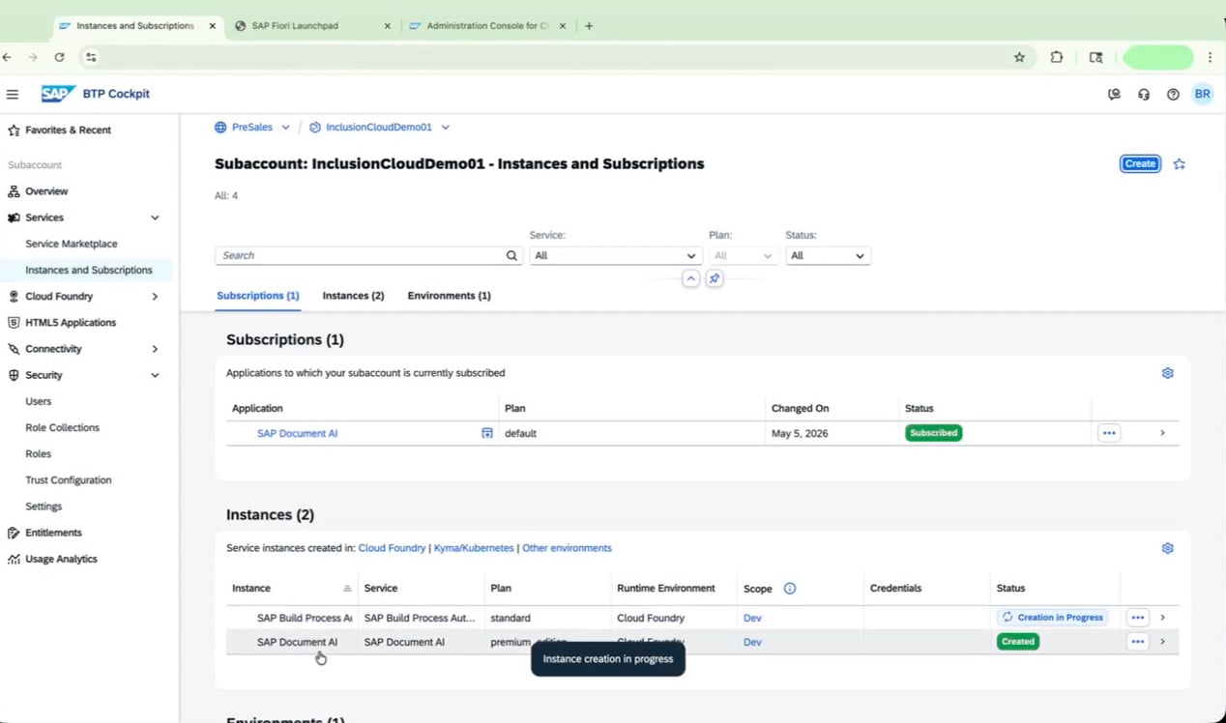This screenshot has height=723, width=1226.
Task: Expand the Cloud Foundry navigation section
Action: (x=155, y=297)
